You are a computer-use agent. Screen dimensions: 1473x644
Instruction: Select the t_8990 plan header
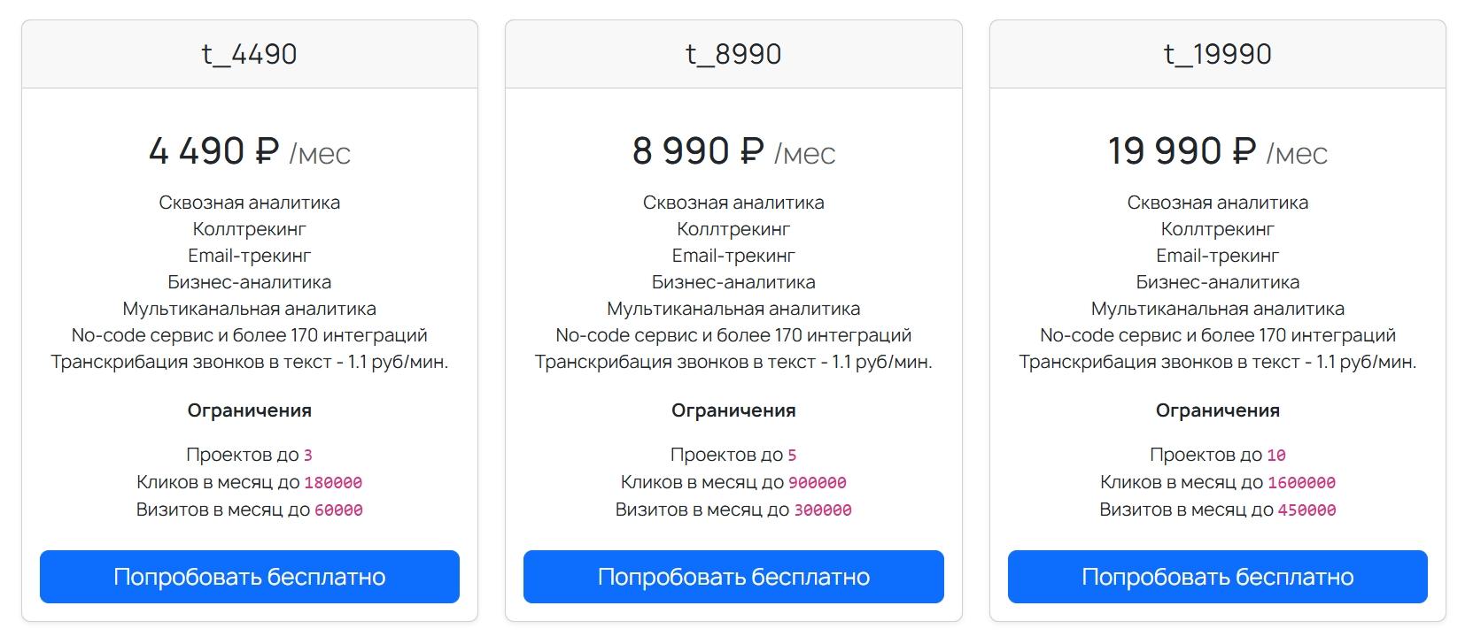pyautogui.click(x=733, y=54)
